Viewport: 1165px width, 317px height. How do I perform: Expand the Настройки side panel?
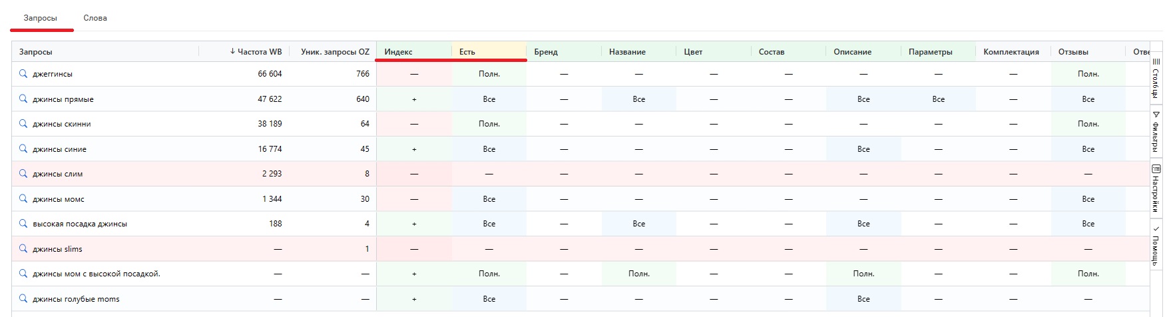pyautogui.click(x=1156, y=187)
